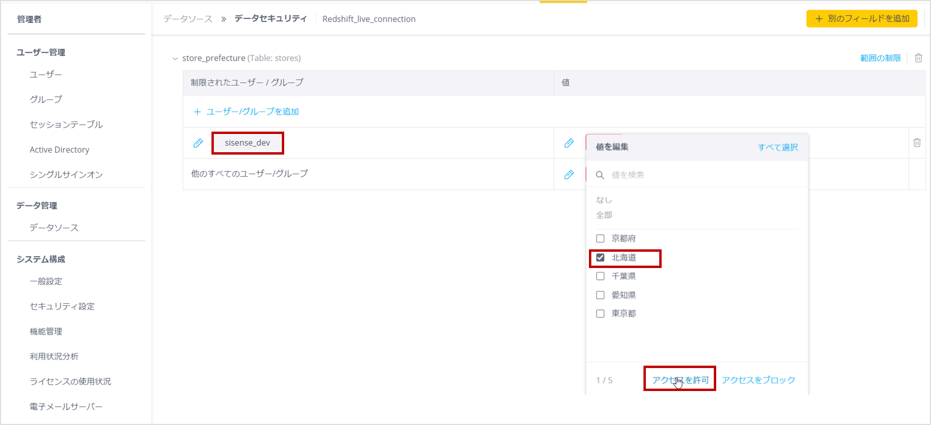Open 一般設定 in the sidebar
The width and height of the screenshot is (931, 425).
point(46,281)
